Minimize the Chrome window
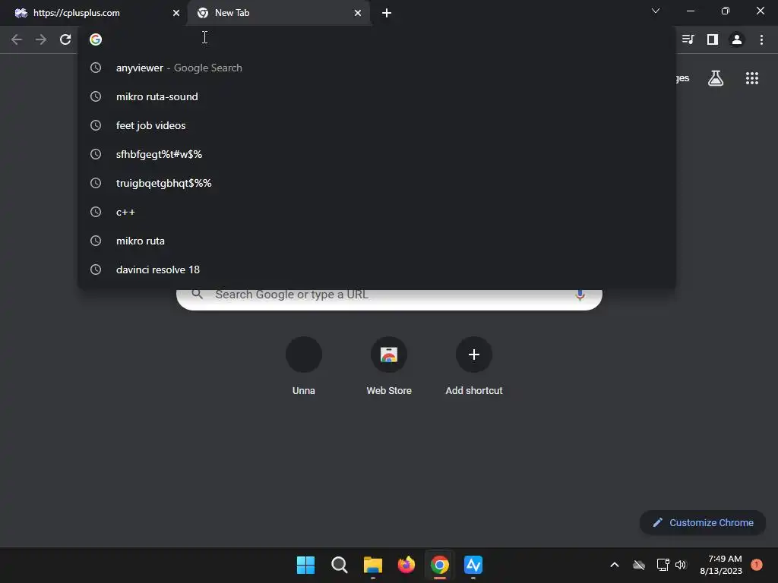The height and width of the screenshot is (583, 778). click(x=690, y=11)
